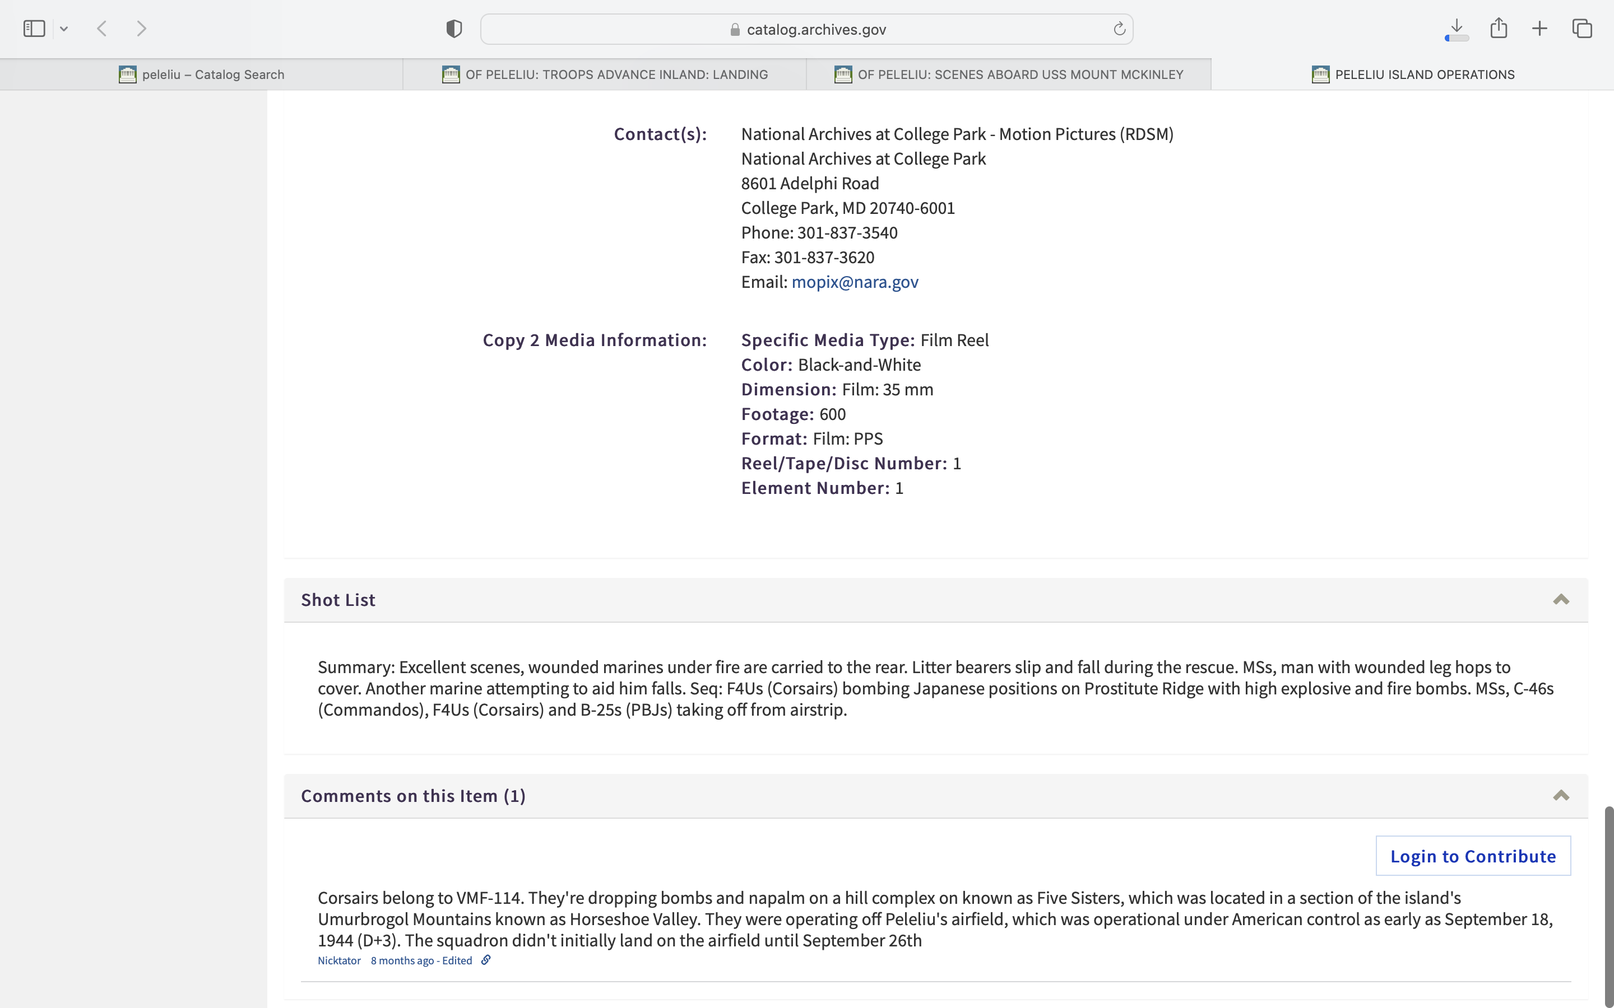
Task: Click the Login to Contribute button
Action: (1473, 856)
